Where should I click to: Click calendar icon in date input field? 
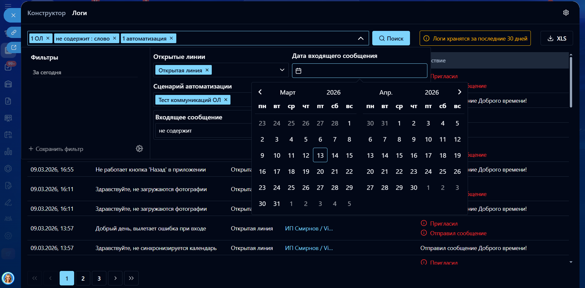tap(298, 71)
